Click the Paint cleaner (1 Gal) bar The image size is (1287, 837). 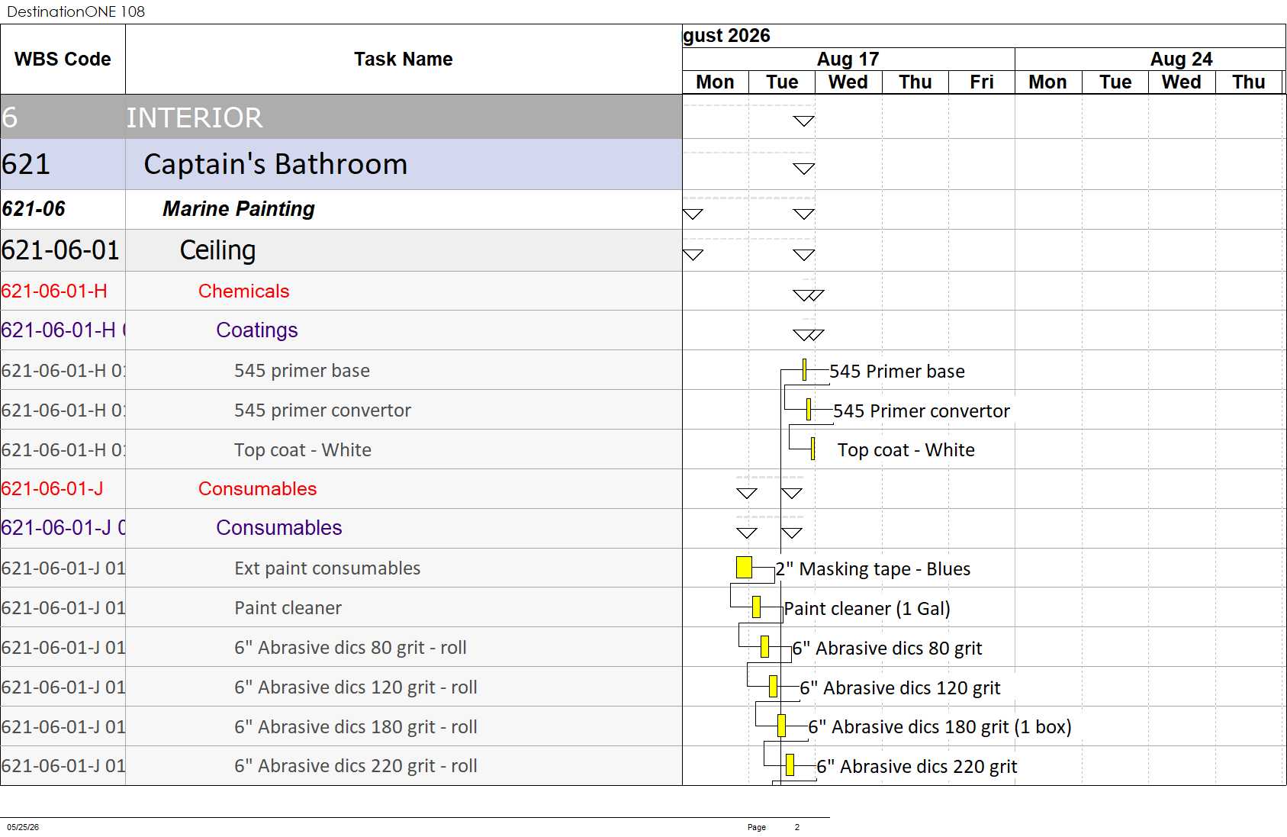click(756, 607)
